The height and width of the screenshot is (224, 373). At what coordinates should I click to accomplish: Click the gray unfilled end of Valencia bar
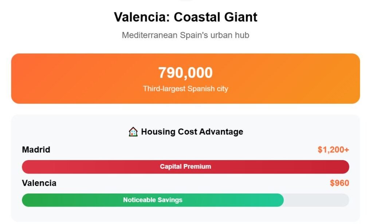tap(316, 200)
